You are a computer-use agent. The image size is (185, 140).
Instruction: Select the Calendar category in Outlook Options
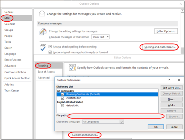(x=10, y=24)
